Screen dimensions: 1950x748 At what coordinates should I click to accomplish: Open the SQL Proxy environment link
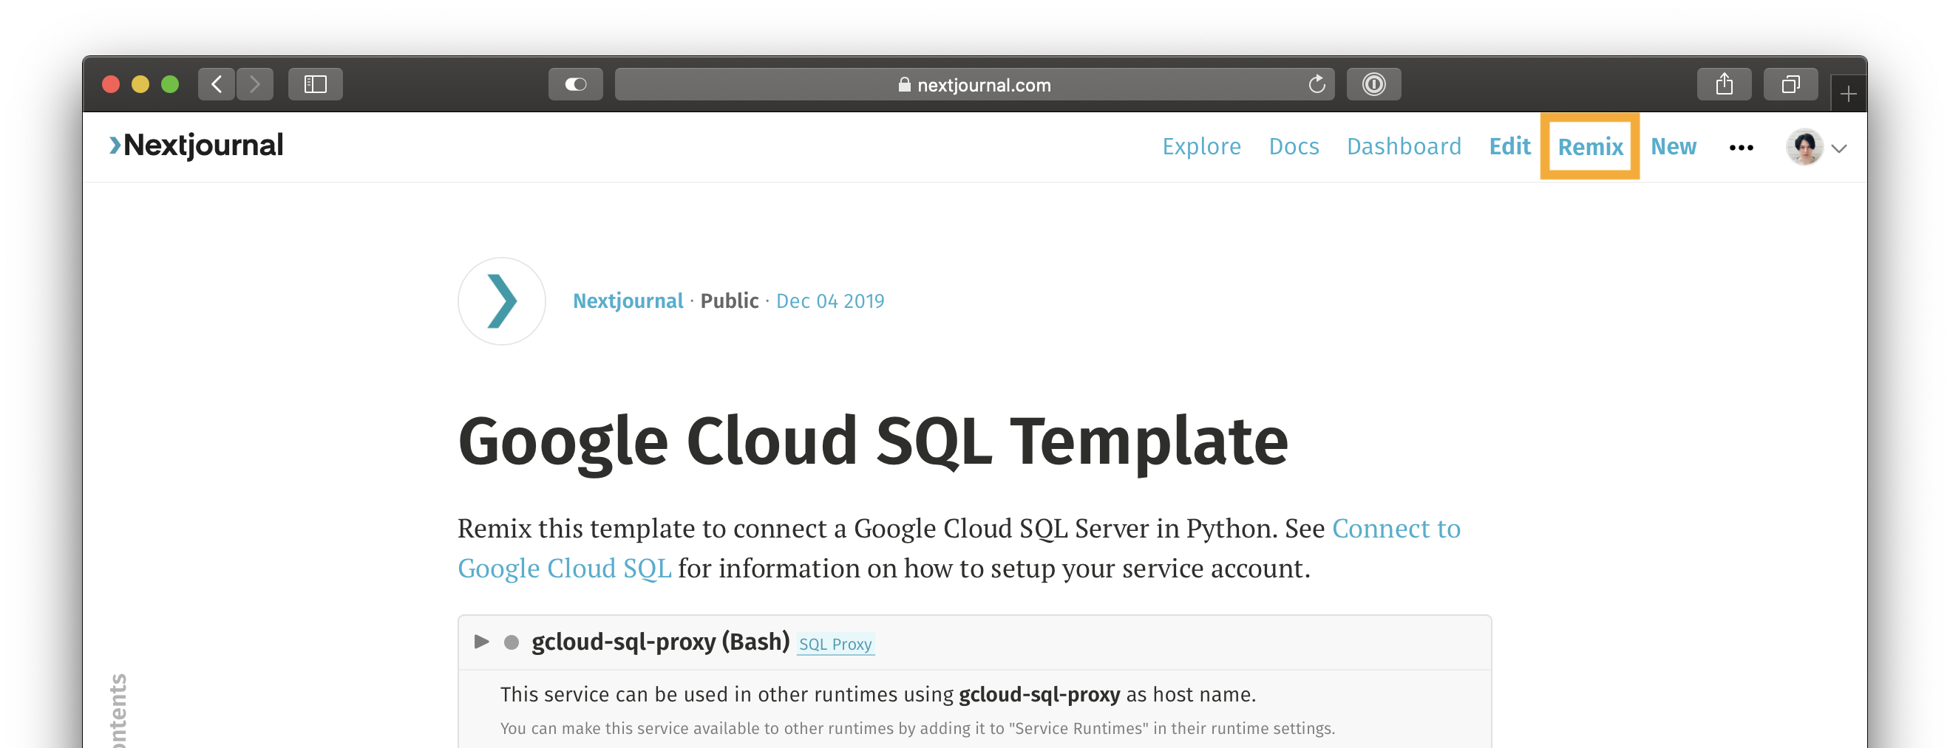tap(835, 645)
